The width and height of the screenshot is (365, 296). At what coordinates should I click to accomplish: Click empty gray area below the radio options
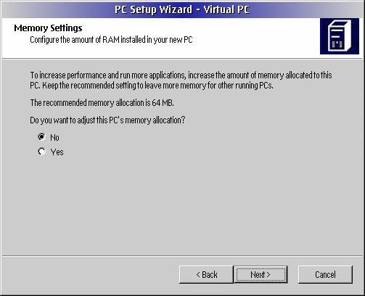point(182,205)
